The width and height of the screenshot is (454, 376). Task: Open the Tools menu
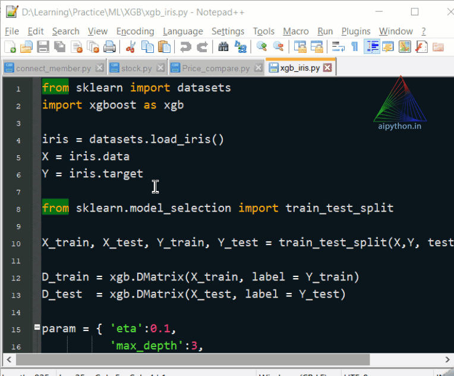click(264, 31)
